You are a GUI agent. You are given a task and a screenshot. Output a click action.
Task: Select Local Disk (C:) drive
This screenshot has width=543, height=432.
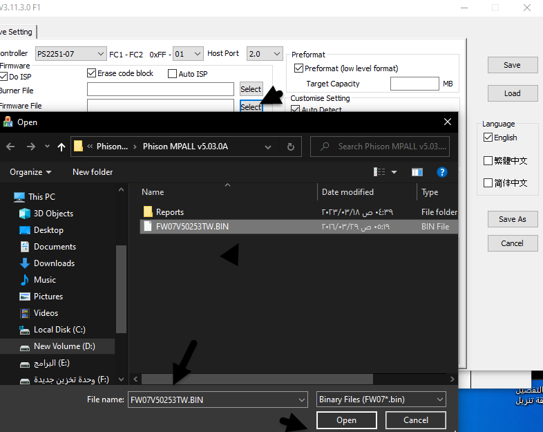tap(53, 330)
